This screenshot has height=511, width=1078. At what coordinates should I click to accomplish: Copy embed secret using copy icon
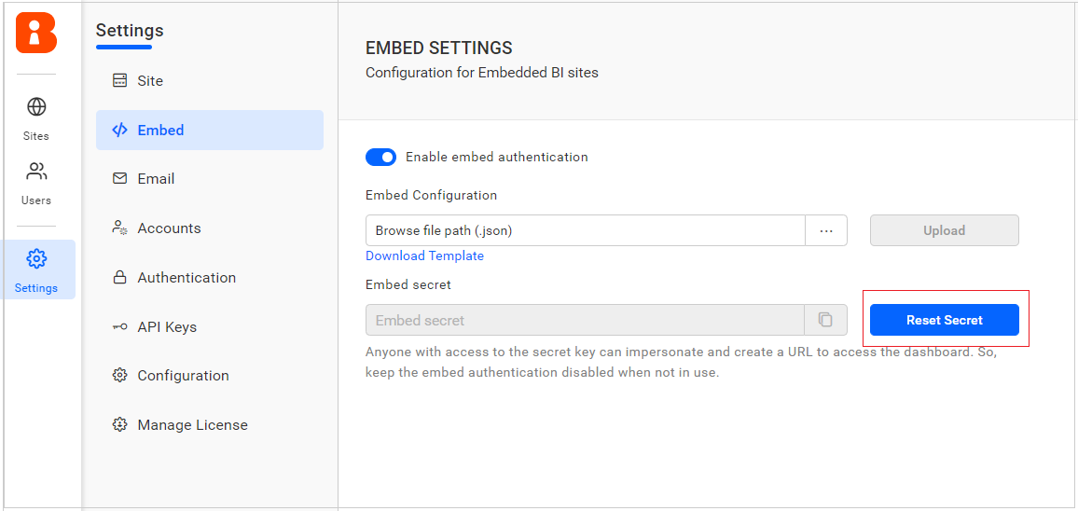[x=825, y=320]
